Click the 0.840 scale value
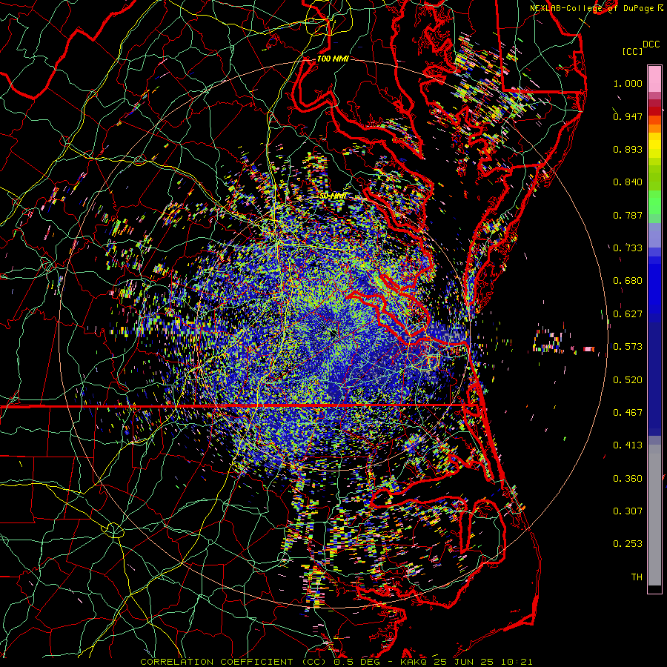The image size is (667, 667). coord(628,182)
